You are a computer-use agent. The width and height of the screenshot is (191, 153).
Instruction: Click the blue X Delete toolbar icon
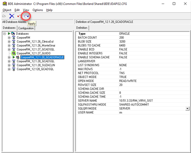click(12, 16)
